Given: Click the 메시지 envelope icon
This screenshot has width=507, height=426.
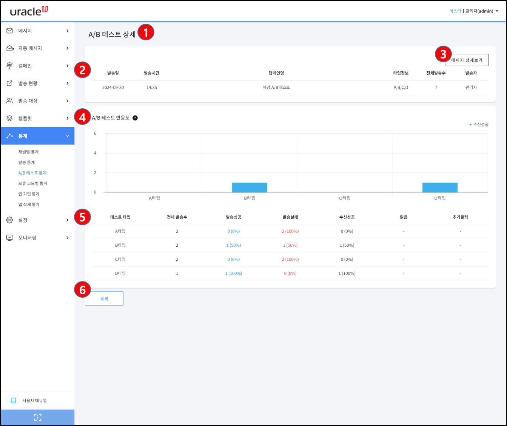Looking at the screenshot, I should [10, 31].
